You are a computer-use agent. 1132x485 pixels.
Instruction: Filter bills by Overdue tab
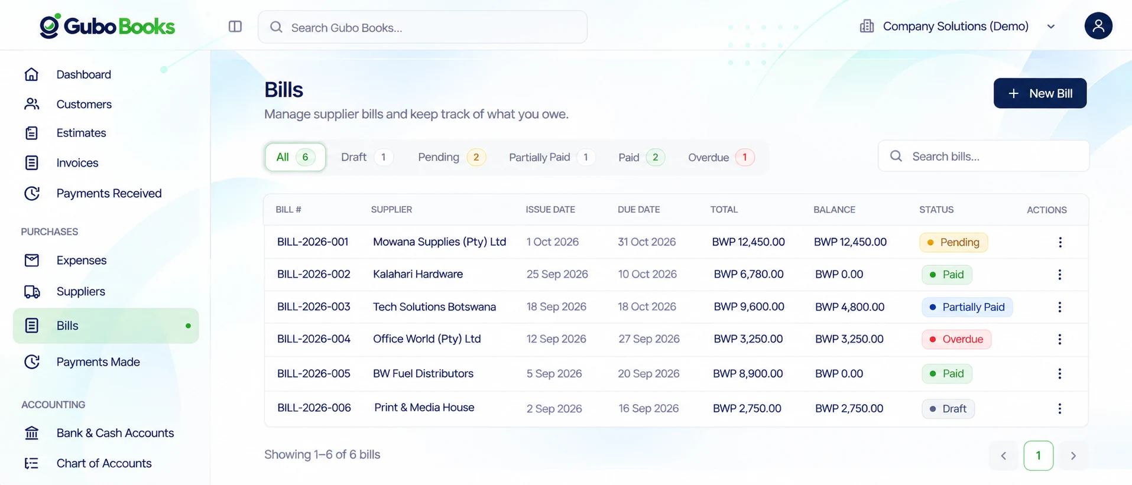721,157
